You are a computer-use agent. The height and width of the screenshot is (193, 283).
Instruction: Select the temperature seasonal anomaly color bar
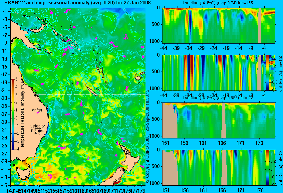tap(13, 114)
